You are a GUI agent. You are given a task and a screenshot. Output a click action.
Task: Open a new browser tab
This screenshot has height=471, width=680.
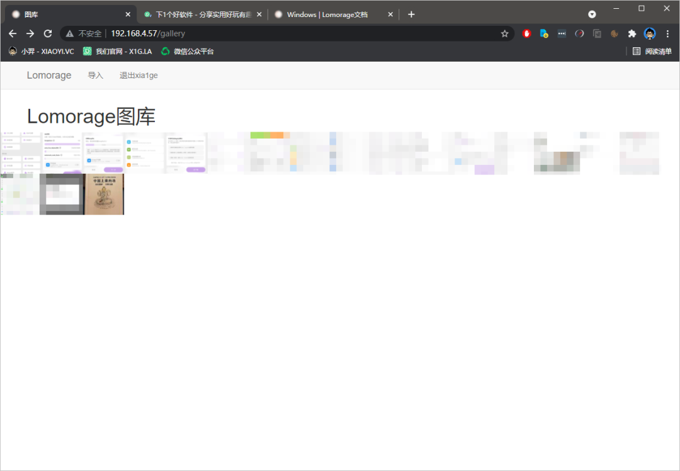411,14
